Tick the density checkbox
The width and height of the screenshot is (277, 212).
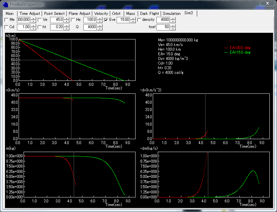coord(139,20)
